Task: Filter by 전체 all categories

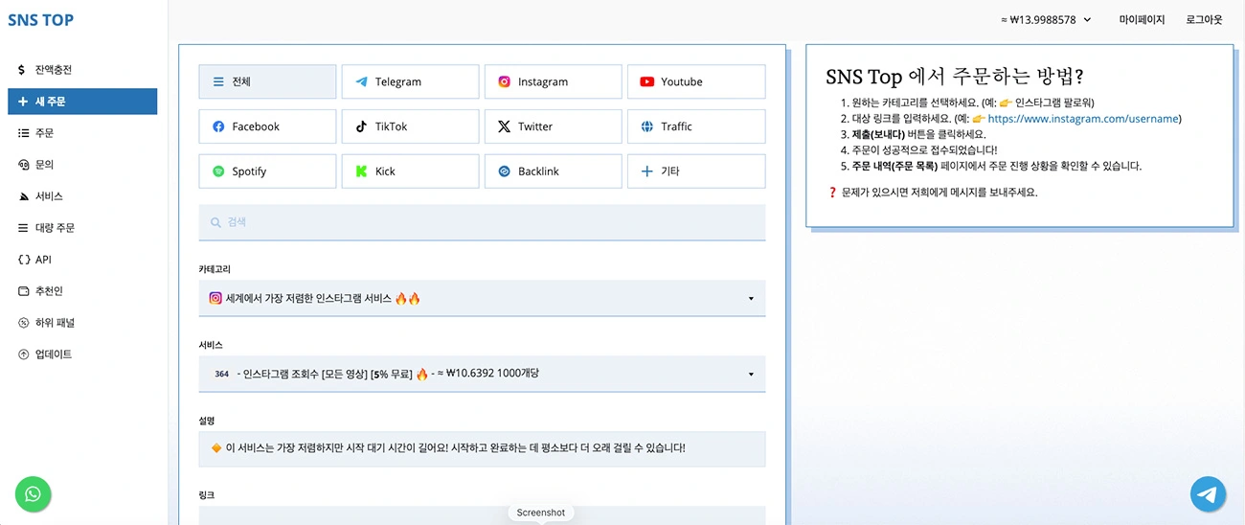Action: (267, 81)
